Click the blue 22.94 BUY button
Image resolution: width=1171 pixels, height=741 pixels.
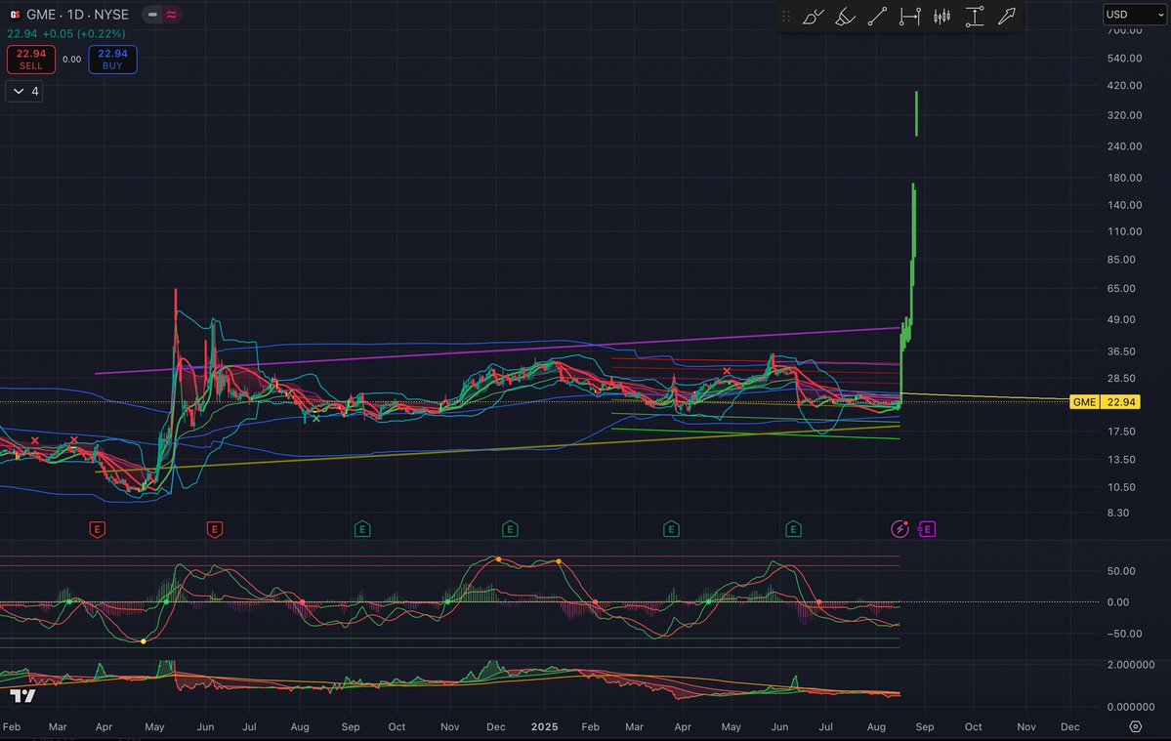pos(112,59)
